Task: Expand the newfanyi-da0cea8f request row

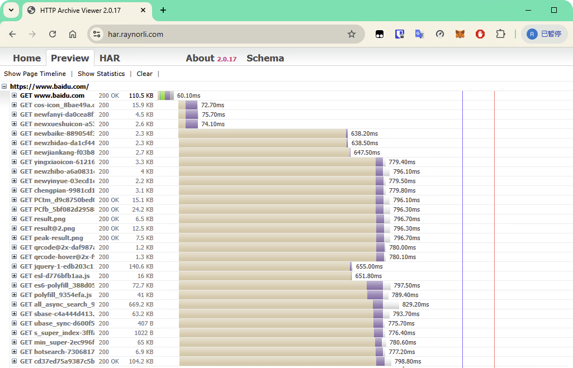Action: pyautogui.click(x=14, y=114)
